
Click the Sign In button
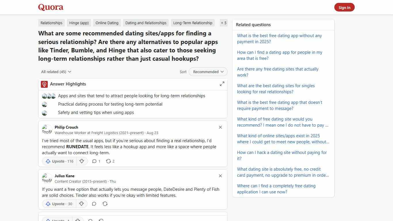(344, 7)
